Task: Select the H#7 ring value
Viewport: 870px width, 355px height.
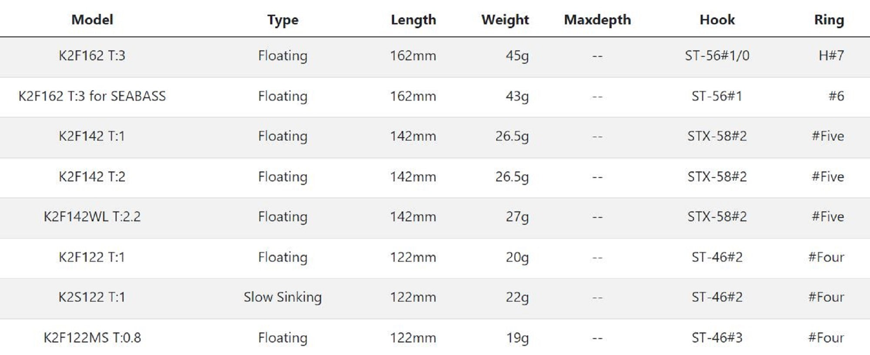Action: [831, 56]
